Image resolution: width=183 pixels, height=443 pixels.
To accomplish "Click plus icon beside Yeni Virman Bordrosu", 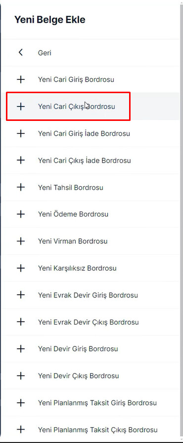I will coord(21,241).
